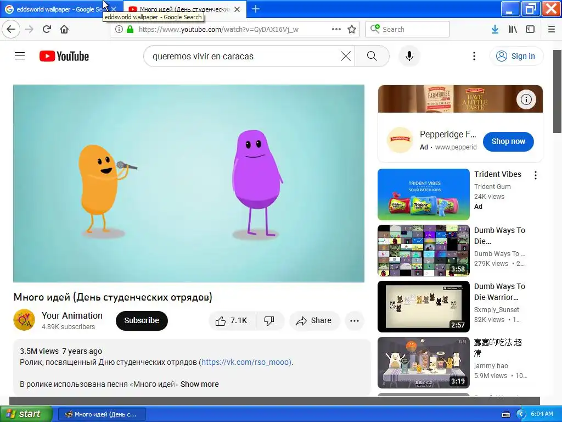Open Dumb Ways To Die Warrior thumbnail
Screen dimensions: 562x422
423,307
